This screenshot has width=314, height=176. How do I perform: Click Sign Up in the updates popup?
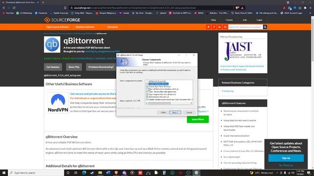pyautogui.click(x=286, y=158)
